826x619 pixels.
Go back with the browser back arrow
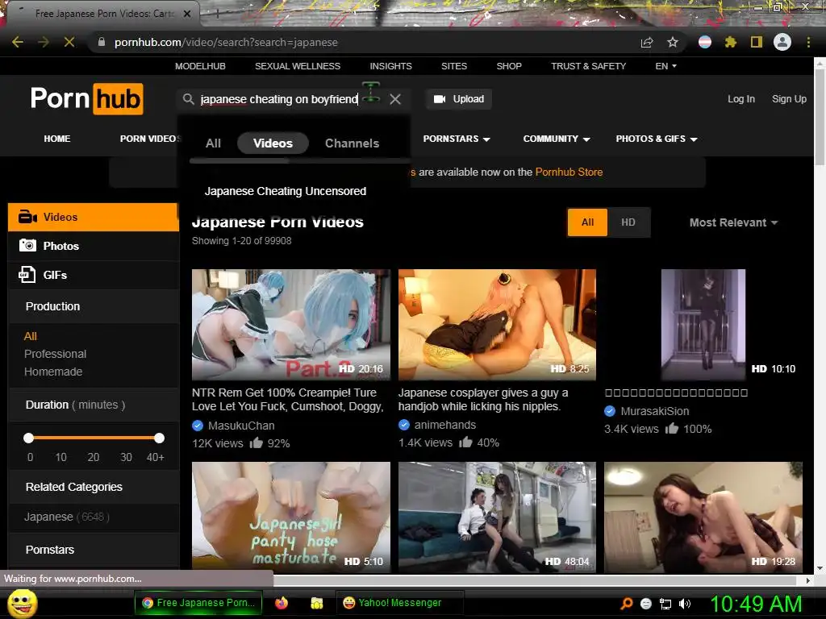(18, 42)
